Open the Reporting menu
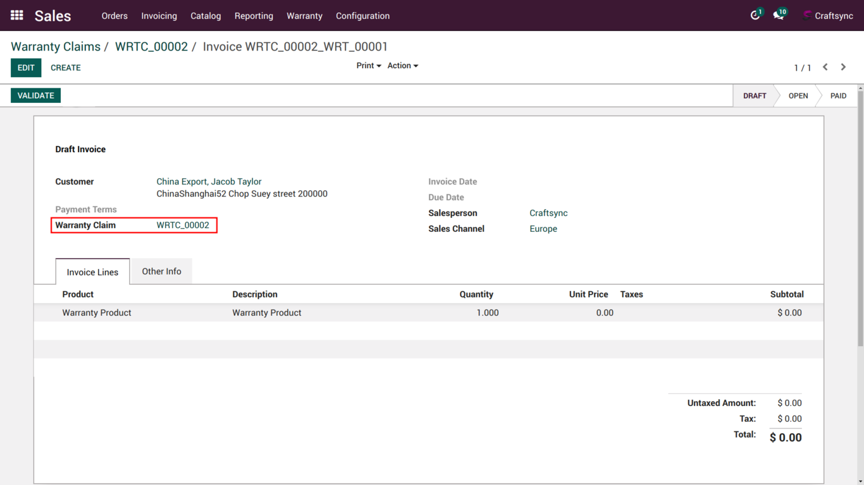 coord(254,16)
